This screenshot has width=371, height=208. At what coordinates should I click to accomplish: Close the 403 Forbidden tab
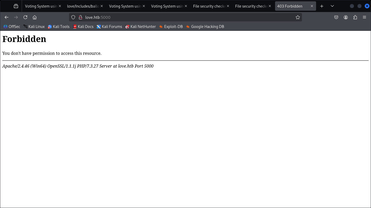click(312, 6)
